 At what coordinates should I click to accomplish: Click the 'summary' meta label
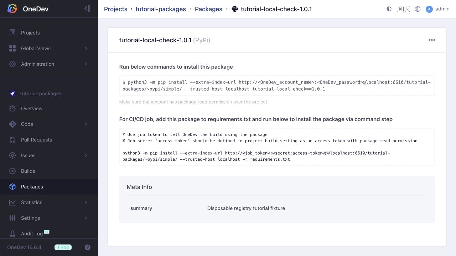141,208
